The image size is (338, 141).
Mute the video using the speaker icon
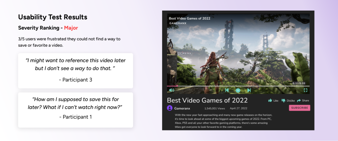click(x=171, y=90)
